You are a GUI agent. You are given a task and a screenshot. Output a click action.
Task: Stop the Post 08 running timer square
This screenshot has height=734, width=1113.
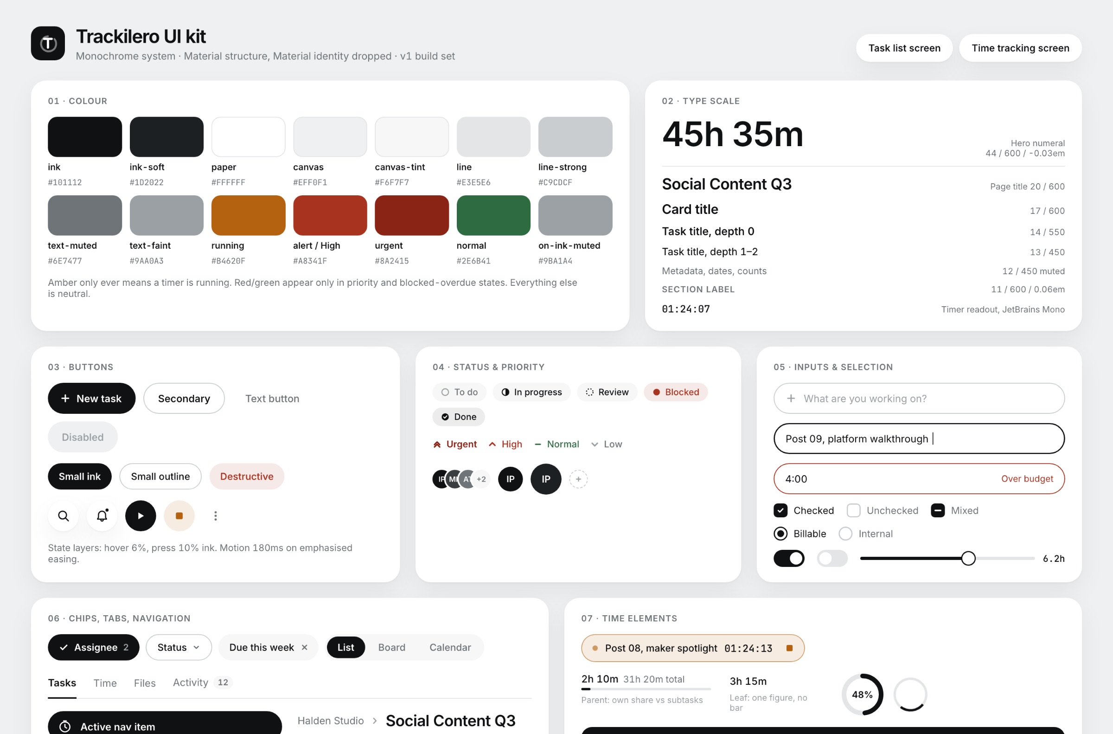[x=790, y=648]
